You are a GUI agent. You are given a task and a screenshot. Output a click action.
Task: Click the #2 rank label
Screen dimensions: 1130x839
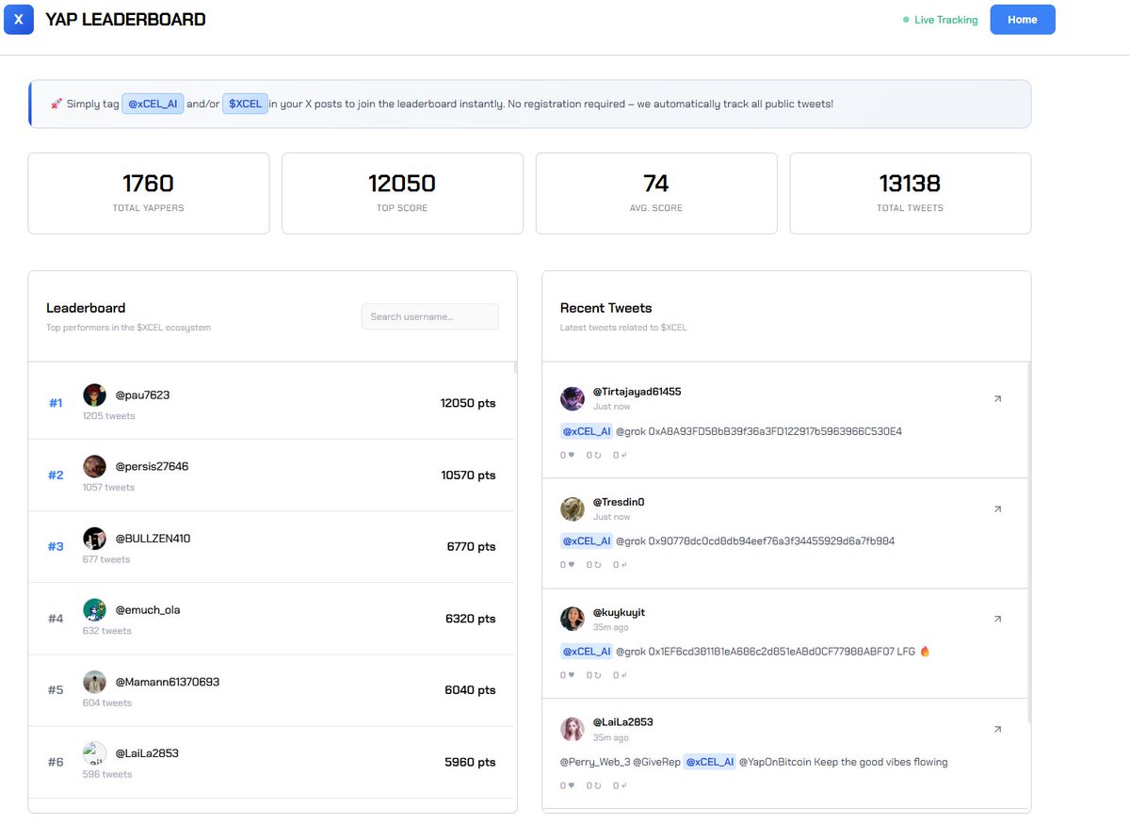(56, 475)
